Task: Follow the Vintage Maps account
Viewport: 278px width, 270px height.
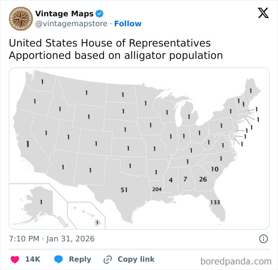Action: pos(127,23)
